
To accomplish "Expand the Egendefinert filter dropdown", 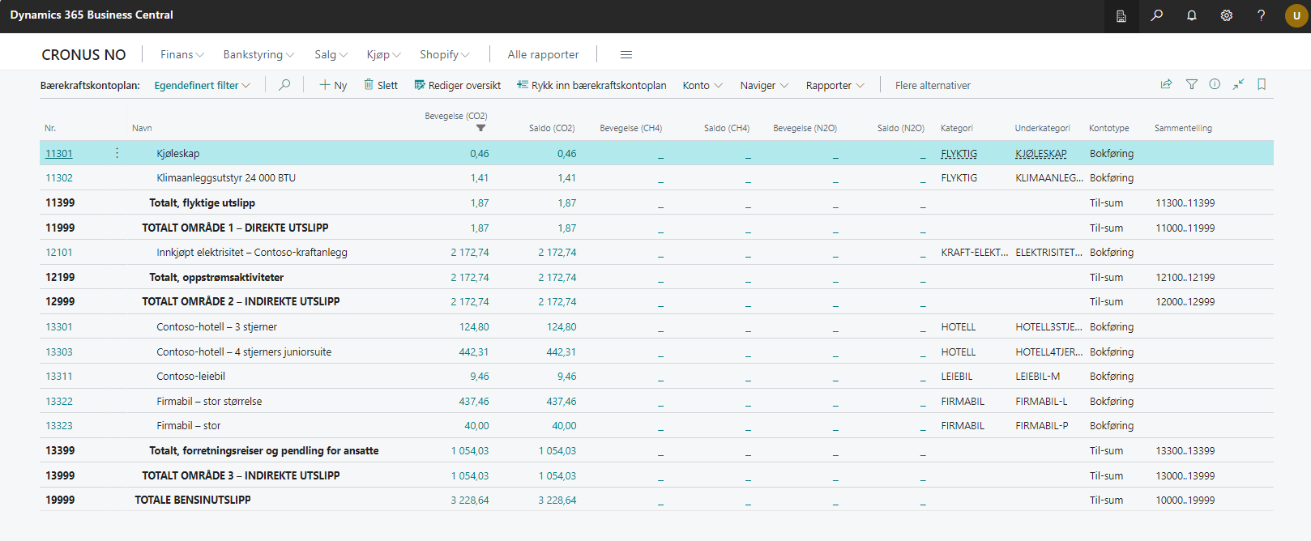I will point(202,85).
